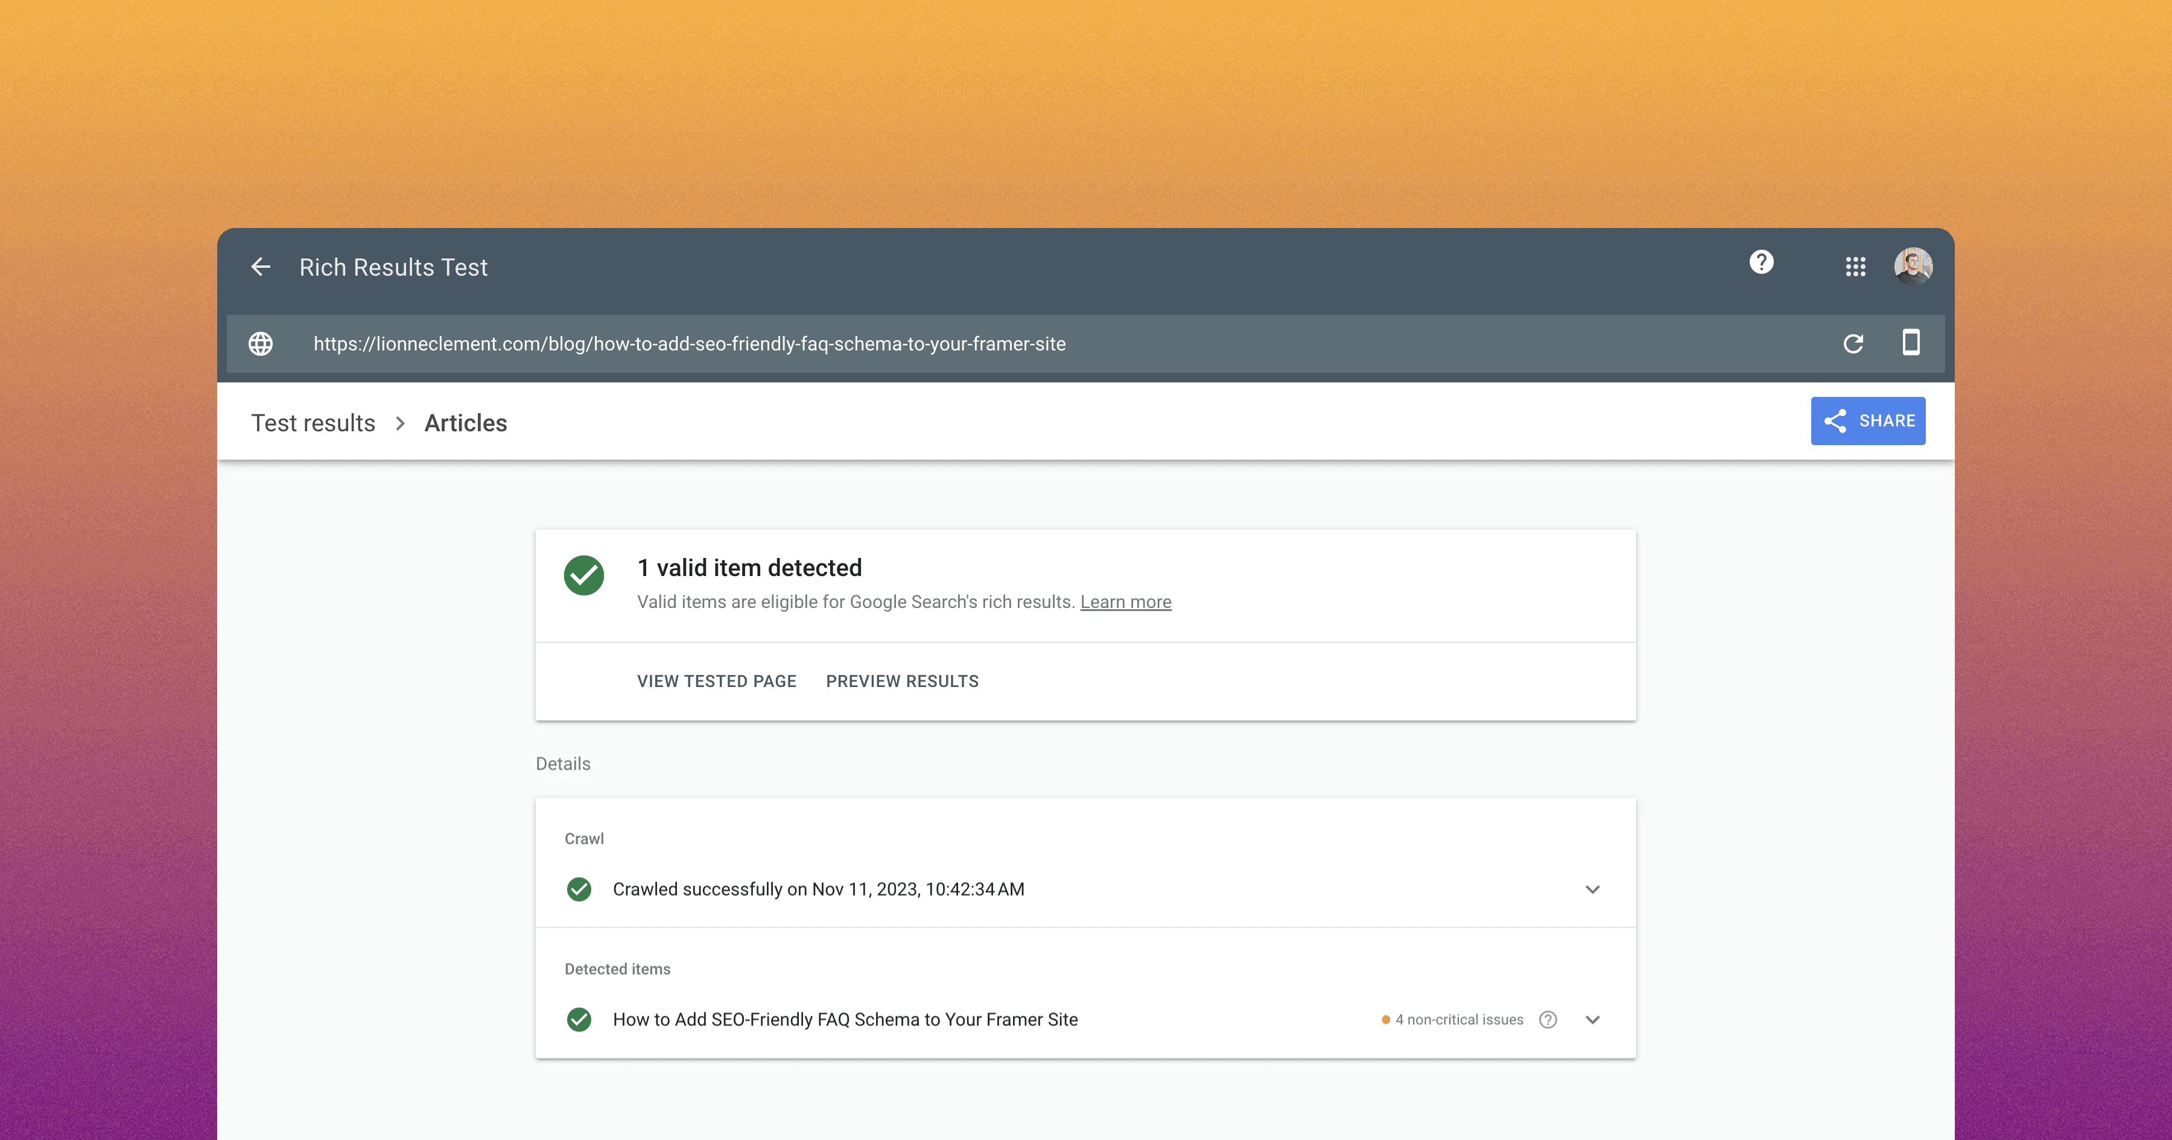Viewport: 2172px width, 1140px height.
Task: Click the green check beside Crawled successfully
Action: [579, 890]
